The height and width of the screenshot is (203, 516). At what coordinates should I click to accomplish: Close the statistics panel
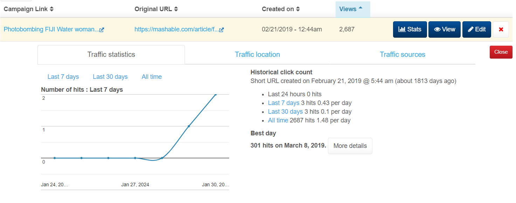(501, 52)
